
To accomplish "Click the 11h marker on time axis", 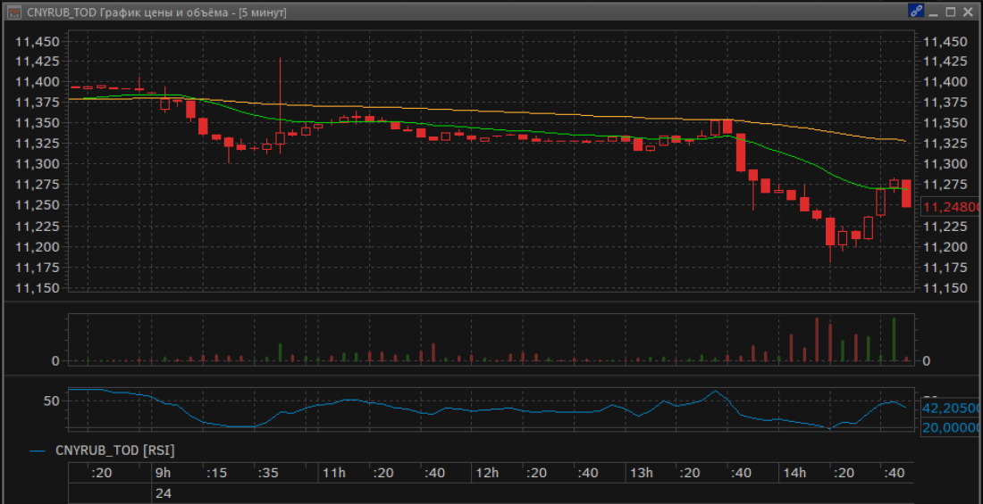I will (333, 473).
